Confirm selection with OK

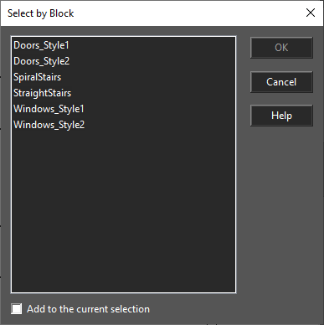(281, 48)
